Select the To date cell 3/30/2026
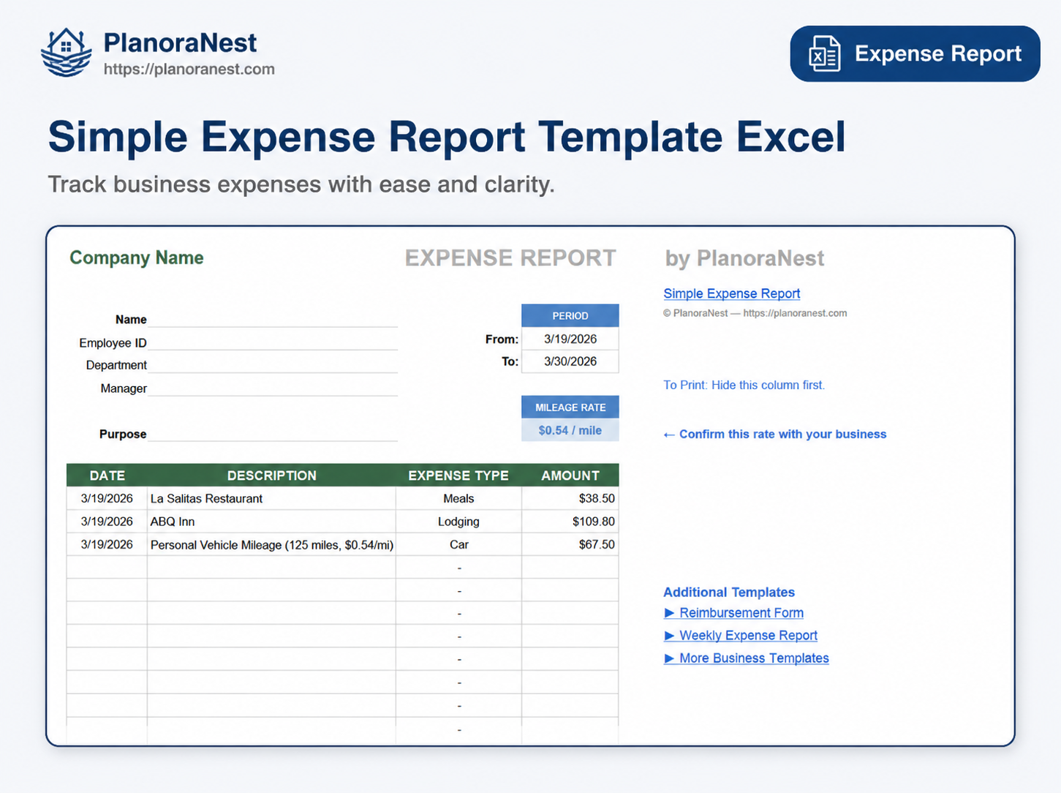This screenshot has width=1061, height=793. [x=570, y=361]
